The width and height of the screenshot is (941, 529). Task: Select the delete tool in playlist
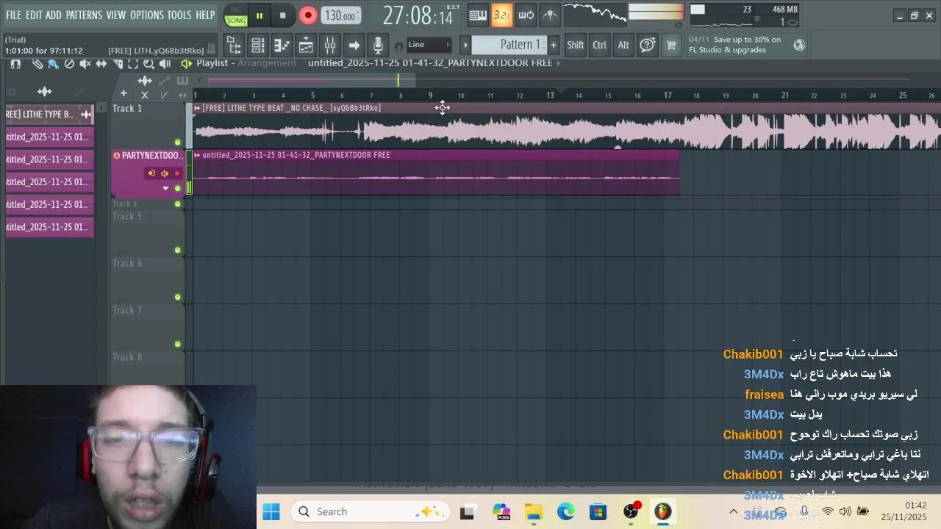(69, 64)
